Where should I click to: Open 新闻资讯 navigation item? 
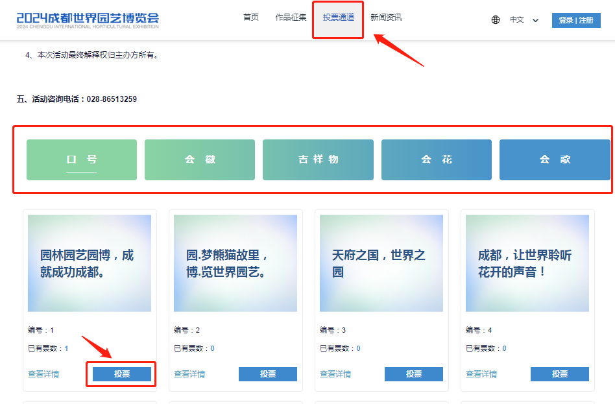(x=386, y=18)
